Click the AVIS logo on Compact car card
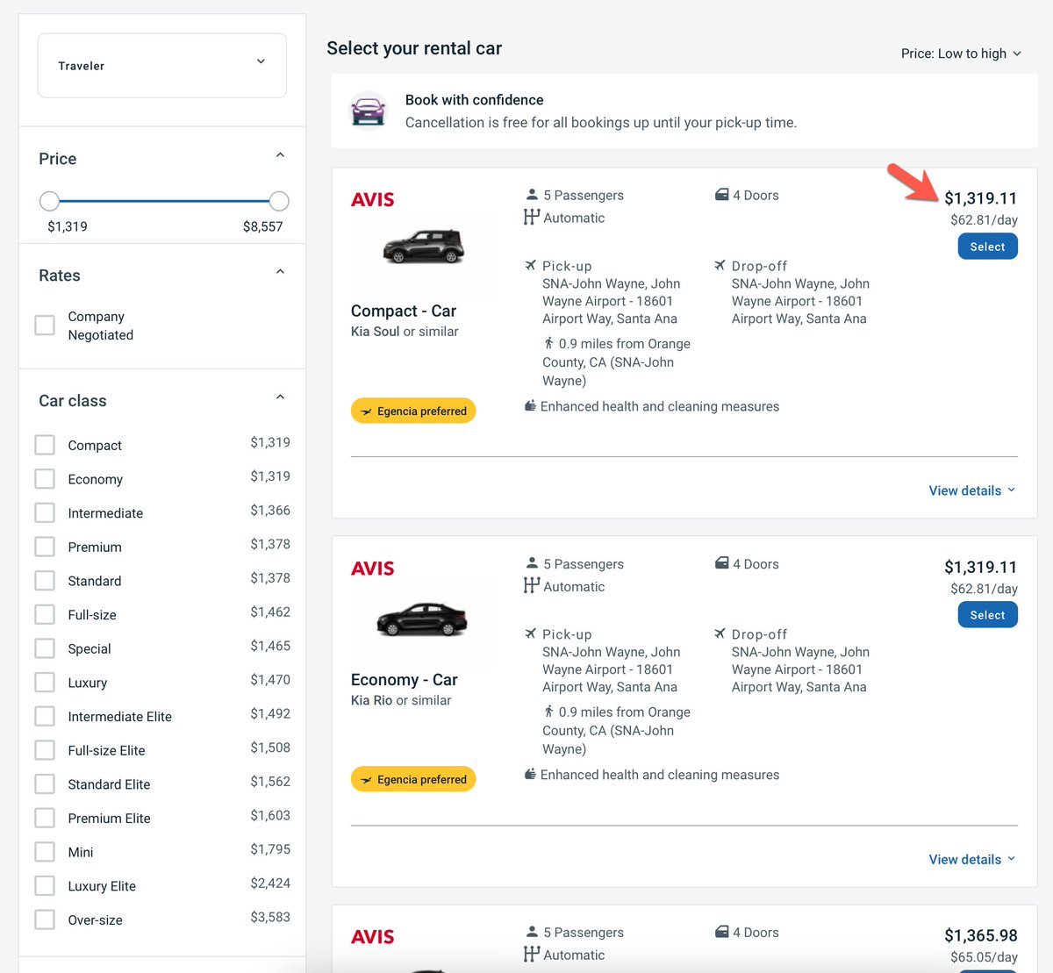Viewport: 1053px width, 973px height. (x=373, y=200)
